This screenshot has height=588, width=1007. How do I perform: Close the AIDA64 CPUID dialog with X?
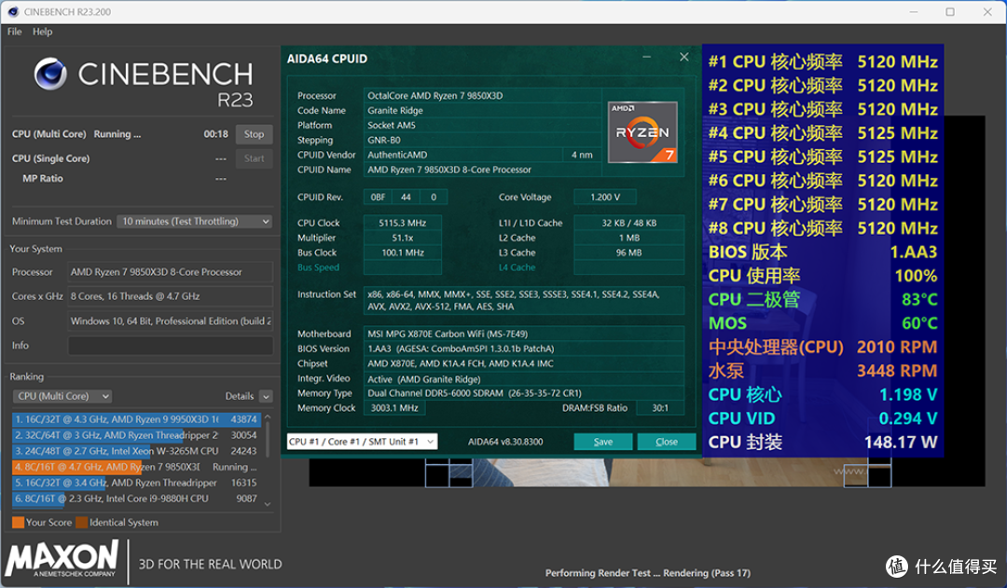(684, 57)
